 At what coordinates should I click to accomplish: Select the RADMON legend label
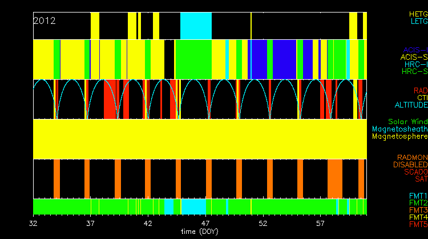click(412, 157)
